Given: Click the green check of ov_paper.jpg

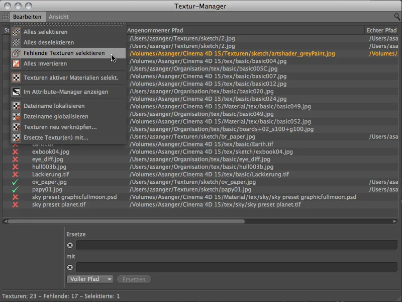Looking at the screenshot, I should pyautogui.click(x=16, y=182).
